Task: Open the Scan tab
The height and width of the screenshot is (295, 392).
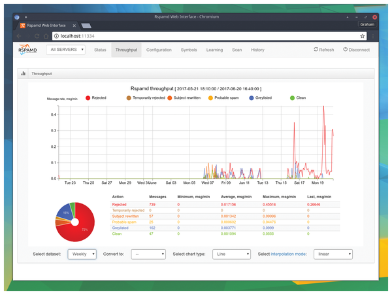Action: [x=237, y=50]
